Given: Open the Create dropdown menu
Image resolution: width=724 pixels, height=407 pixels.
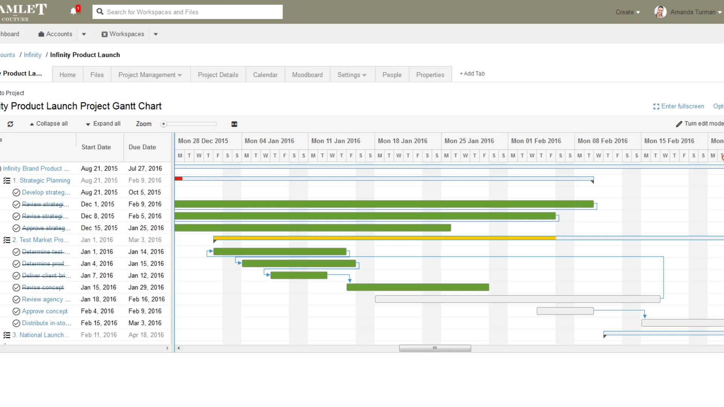Looking at the screenshot, I should (628, 12).
